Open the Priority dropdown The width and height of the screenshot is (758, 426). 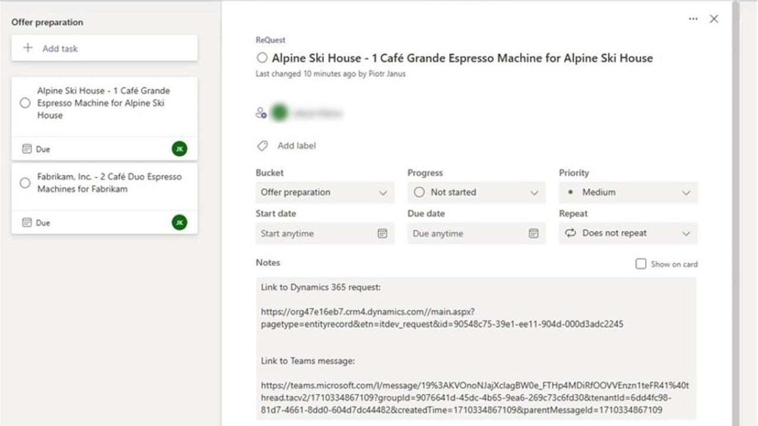point(628,192)
